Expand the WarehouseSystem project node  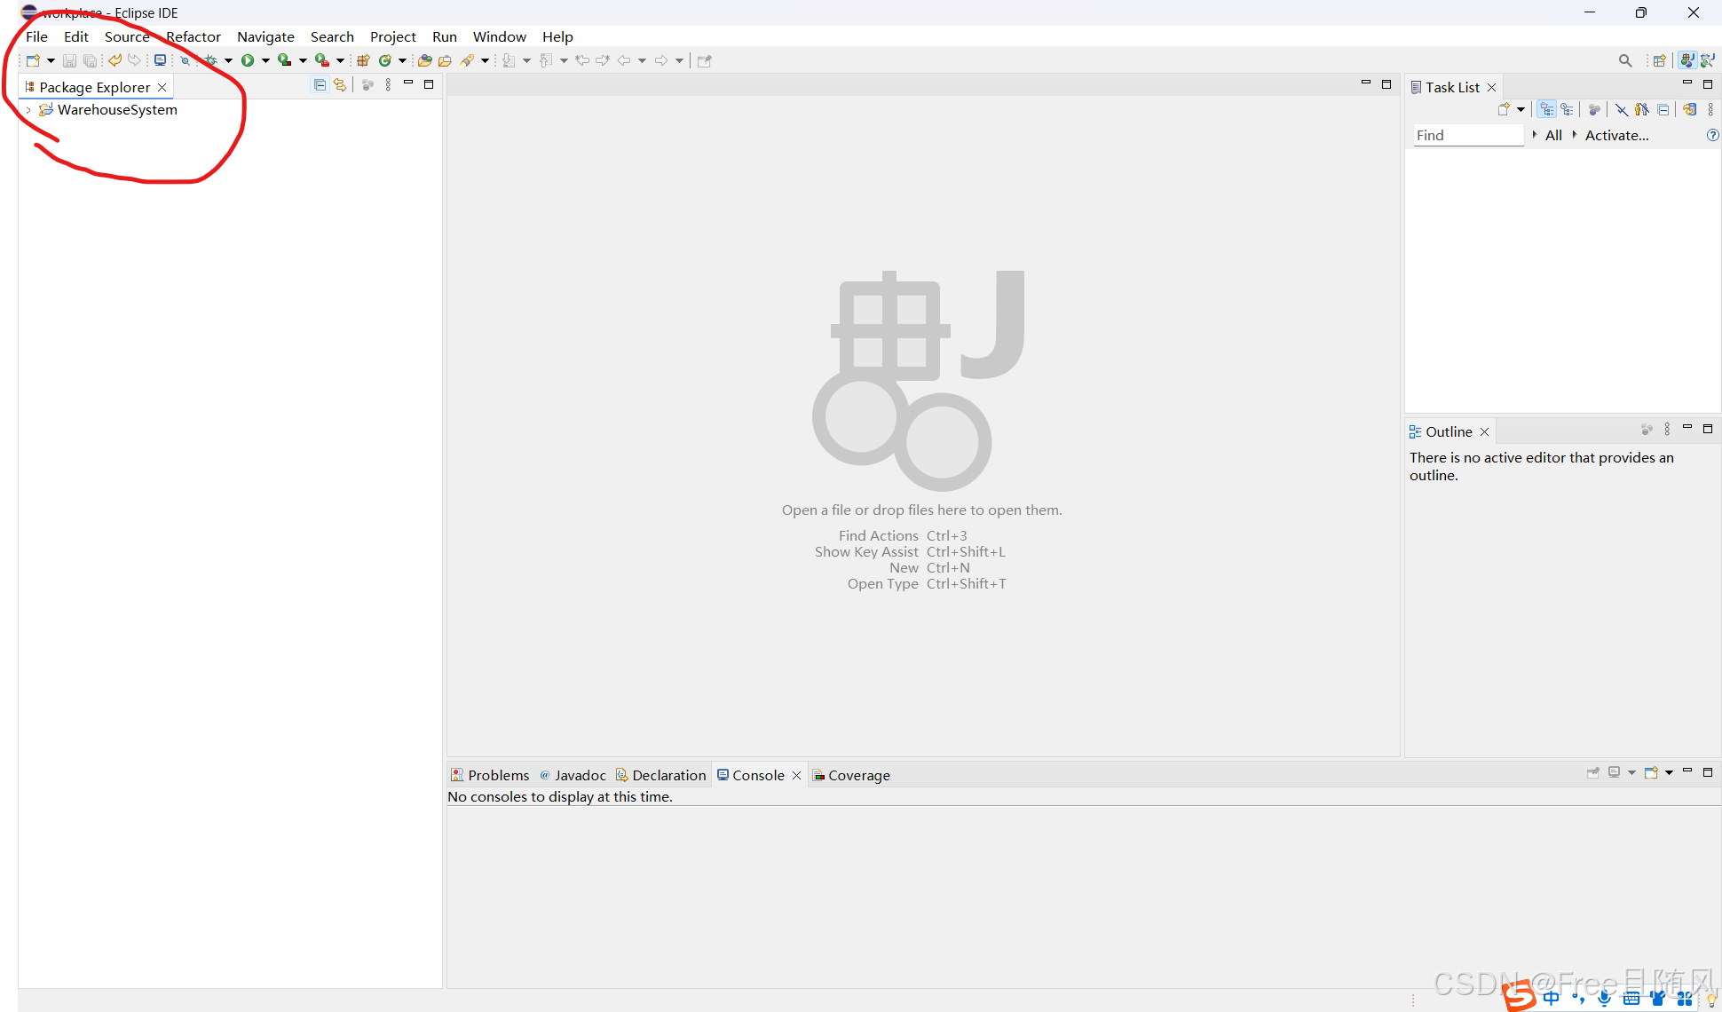point(28,110)
